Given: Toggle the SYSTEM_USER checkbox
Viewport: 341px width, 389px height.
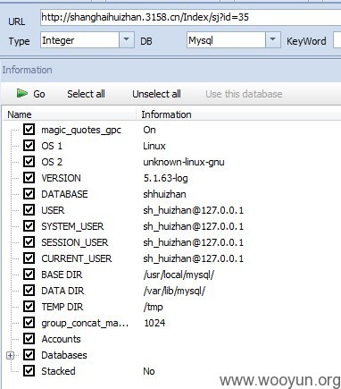Looking at the screenshot, I should (x=29, y=226).
